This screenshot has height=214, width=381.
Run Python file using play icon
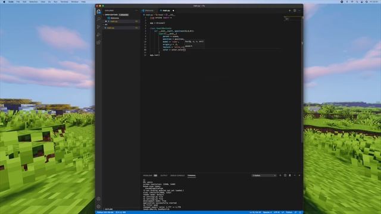tap(290, 11)
